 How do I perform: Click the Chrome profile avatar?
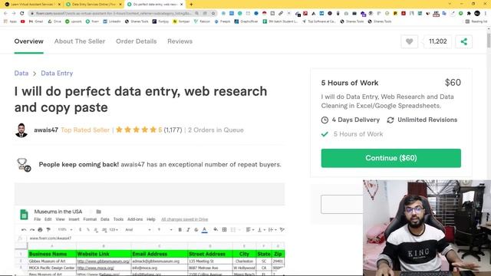point(477,14)
